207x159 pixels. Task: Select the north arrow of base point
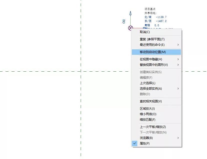pos(130,13)
